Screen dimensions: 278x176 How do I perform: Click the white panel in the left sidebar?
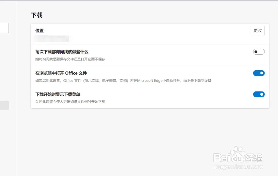(x=4, y=28)
